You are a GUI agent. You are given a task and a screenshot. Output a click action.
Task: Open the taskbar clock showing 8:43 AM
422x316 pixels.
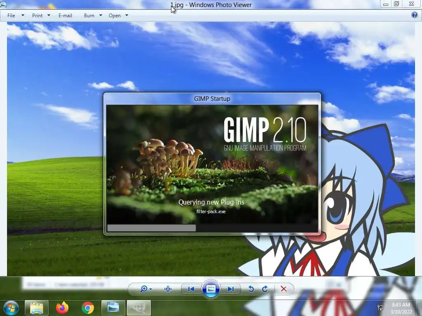[x=401, y=308]
